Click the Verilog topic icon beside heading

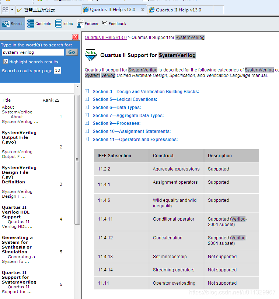tap(90, 55)
